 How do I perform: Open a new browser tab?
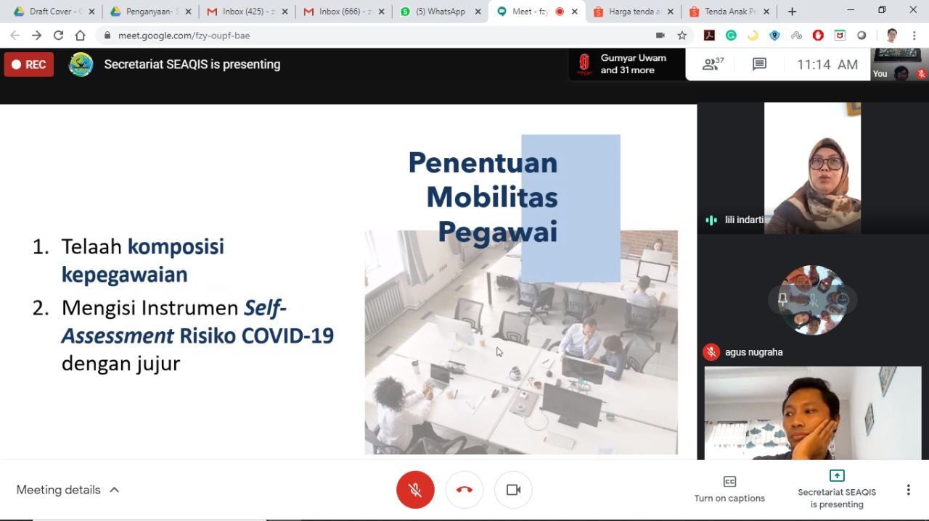coord(792,12)
